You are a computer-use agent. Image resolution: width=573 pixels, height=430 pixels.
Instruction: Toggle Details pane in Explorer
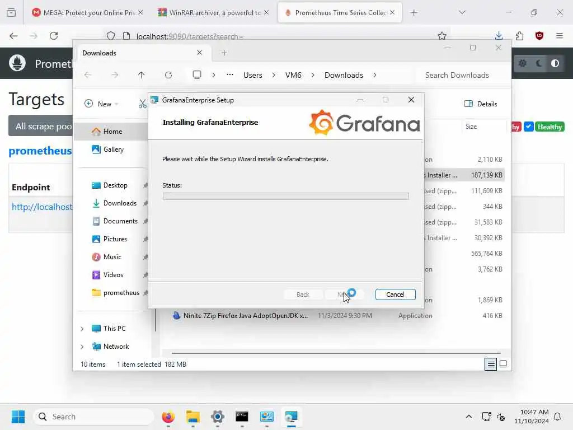tap(480, 104)
